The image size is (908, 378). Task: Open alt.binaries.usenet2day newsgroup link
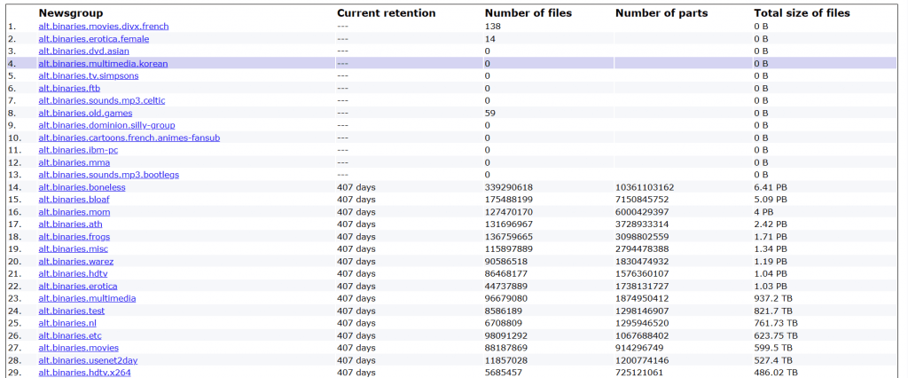point(88,360)
